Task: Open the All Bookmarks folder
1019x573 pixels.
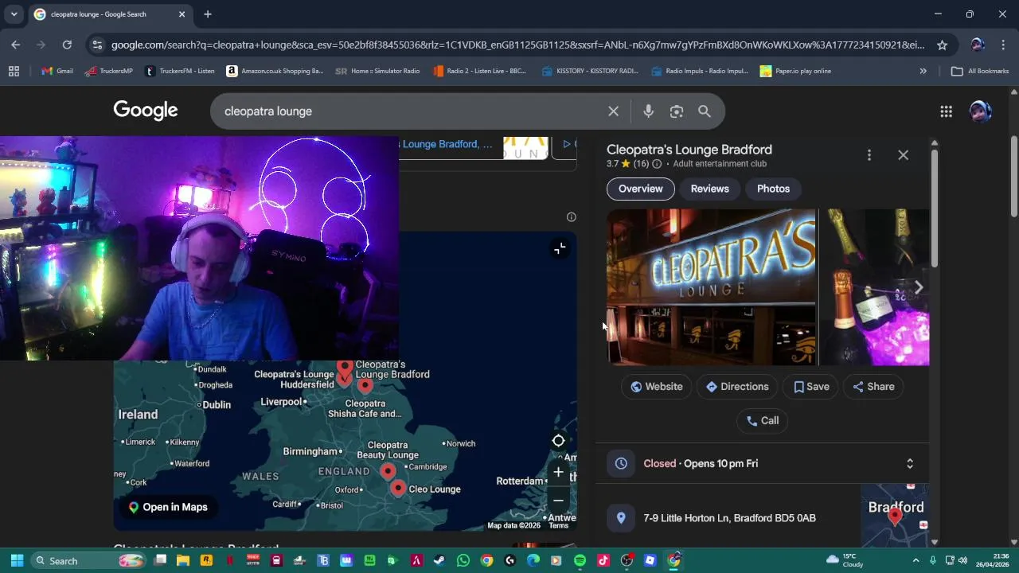Action: 980,71
